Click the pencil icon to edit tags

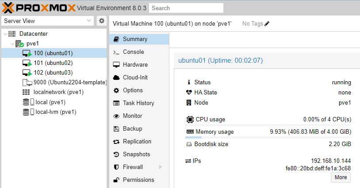point(267,23)
